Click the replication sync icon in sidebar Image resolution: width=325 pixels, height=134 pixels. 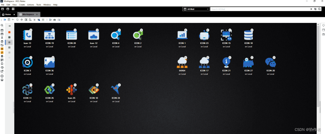click(x=2, y=45)
